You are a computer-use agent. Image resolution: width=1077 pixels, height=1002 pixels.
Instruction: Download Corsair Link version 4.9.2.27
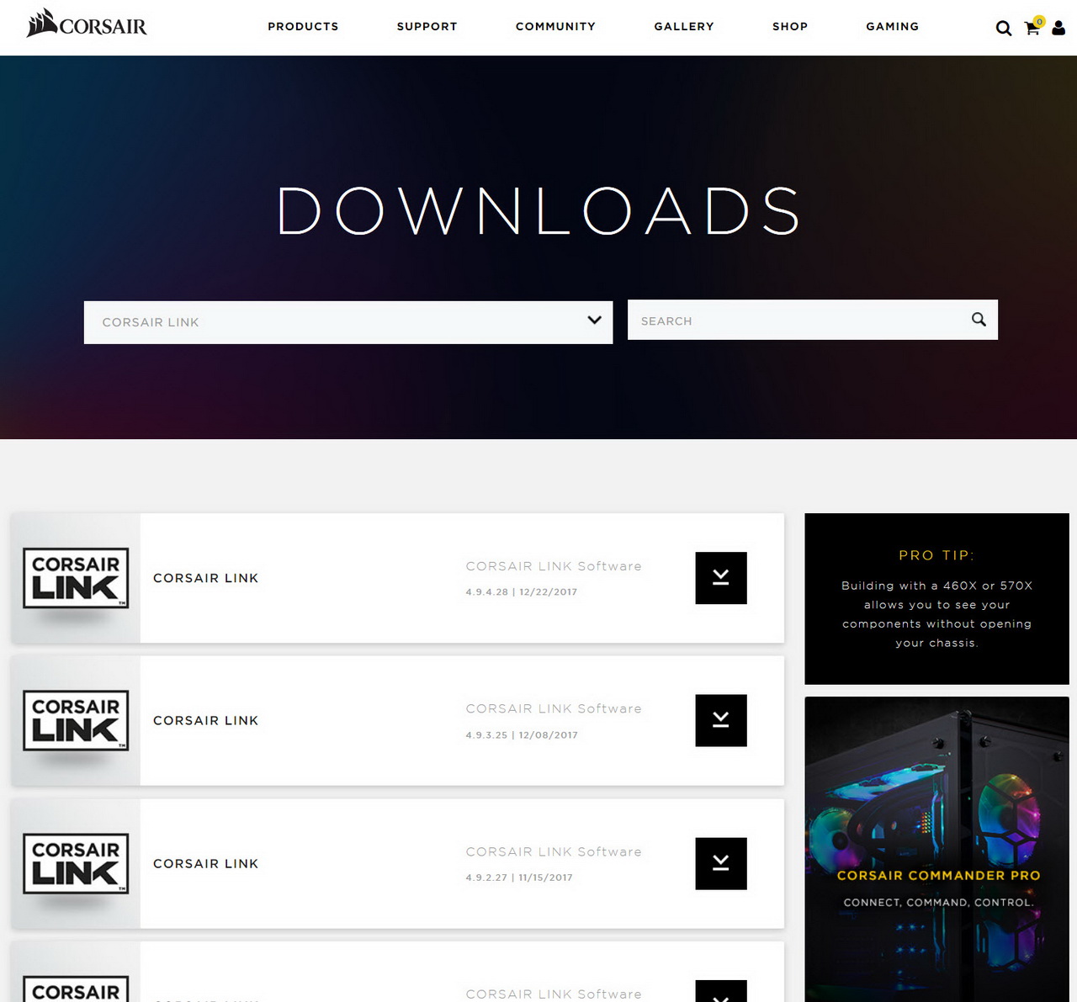point(721,863)
